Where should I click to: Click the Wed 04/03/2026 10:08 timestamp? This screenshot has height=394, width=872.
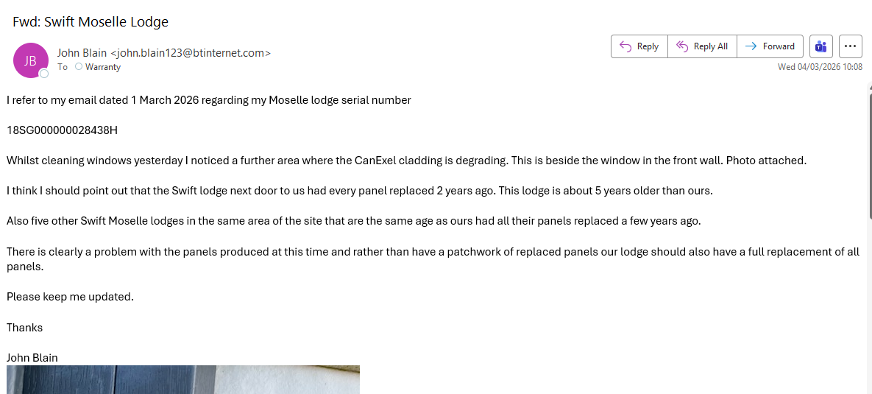(820, 67)
